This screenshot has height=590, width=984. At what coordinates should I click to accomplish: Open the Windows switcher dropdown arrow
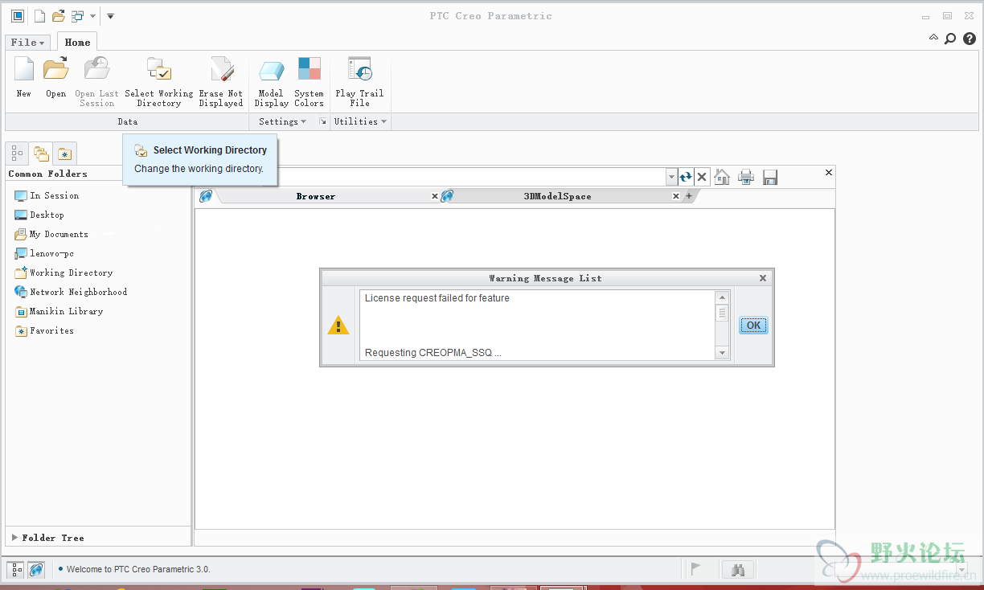click(x=92, y=16)
